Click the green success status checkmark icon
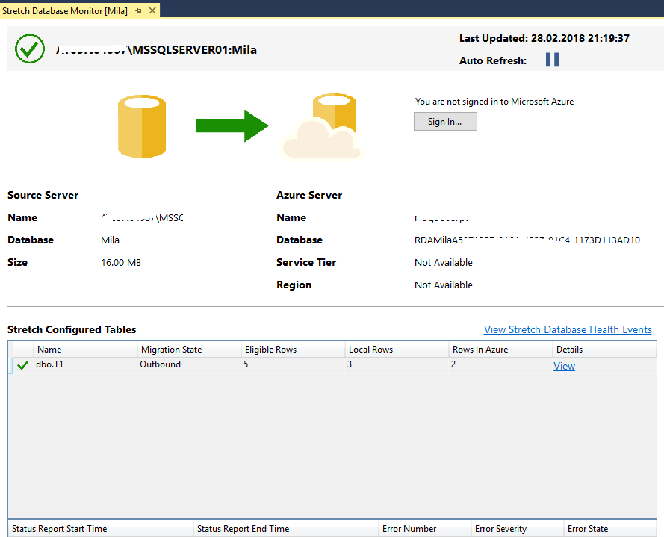Image resolution: width=664 pixels, height=537 pixels. coord(29,49)
